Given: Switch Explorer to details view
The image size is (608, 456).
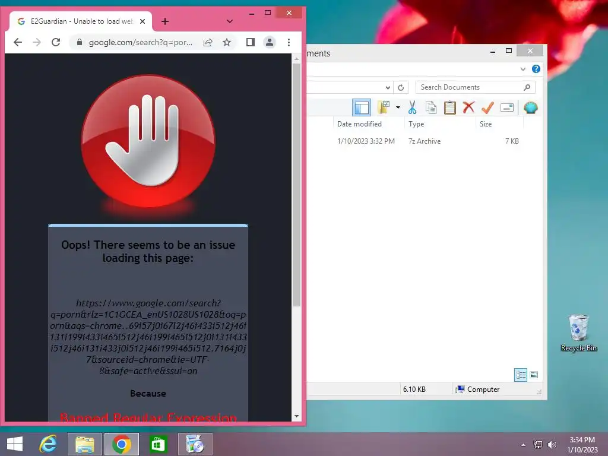Looking at the screenshot, I should pos(521,375).
